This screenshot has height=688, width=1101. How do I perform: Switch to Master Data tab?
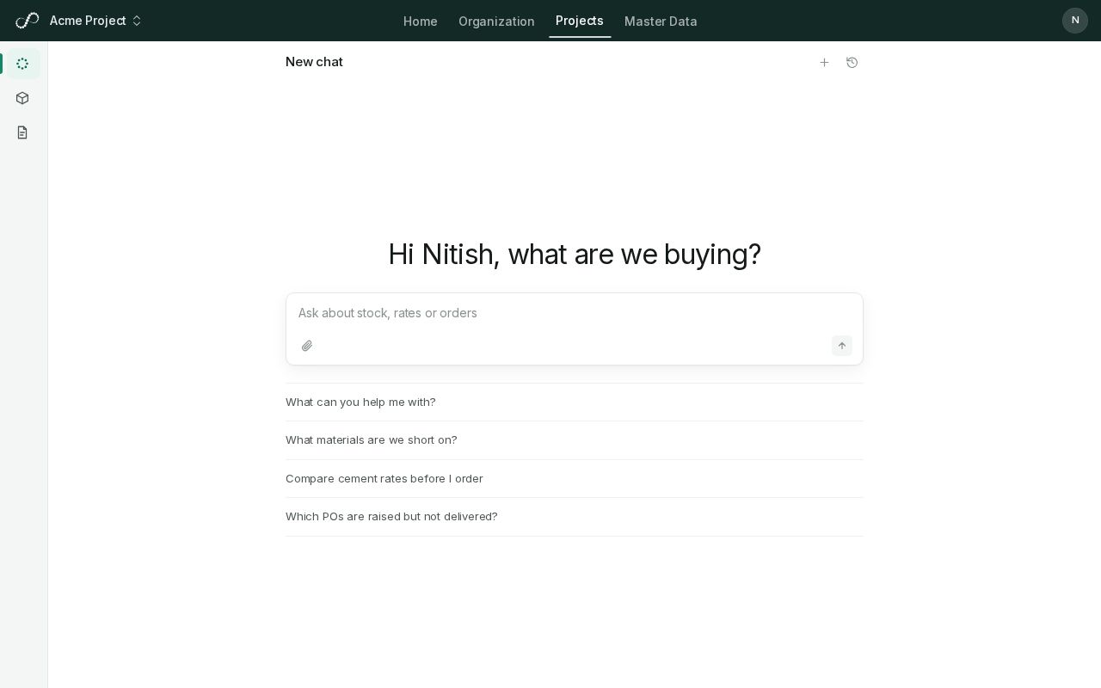(x=661, y=21)
